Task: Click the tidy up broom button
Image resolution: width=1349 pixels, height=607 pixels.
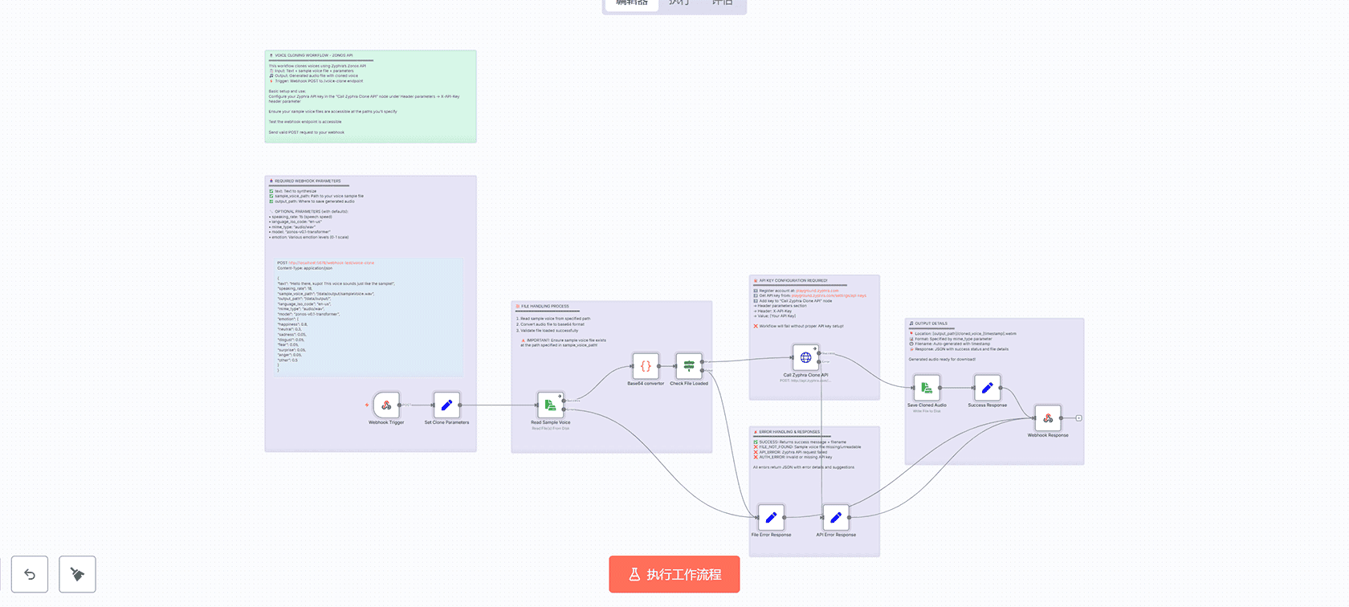Action: 77,574
